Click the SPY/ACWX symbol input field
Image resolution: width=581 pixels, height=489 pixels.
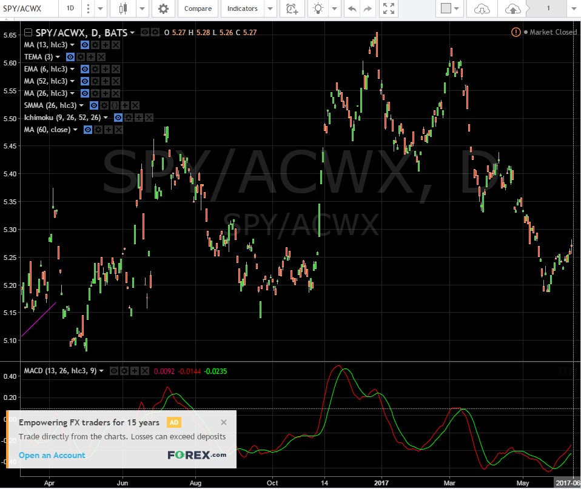(29, 8)
